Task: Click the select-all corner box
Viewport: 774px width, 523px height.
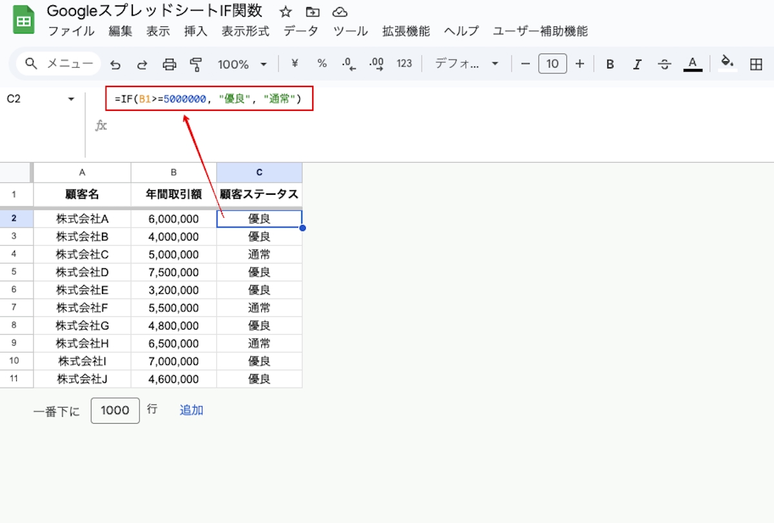Action: coord(15,172)
